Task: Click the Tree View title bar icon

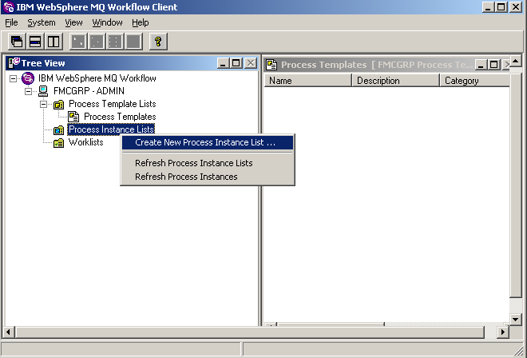Action: 14,63
